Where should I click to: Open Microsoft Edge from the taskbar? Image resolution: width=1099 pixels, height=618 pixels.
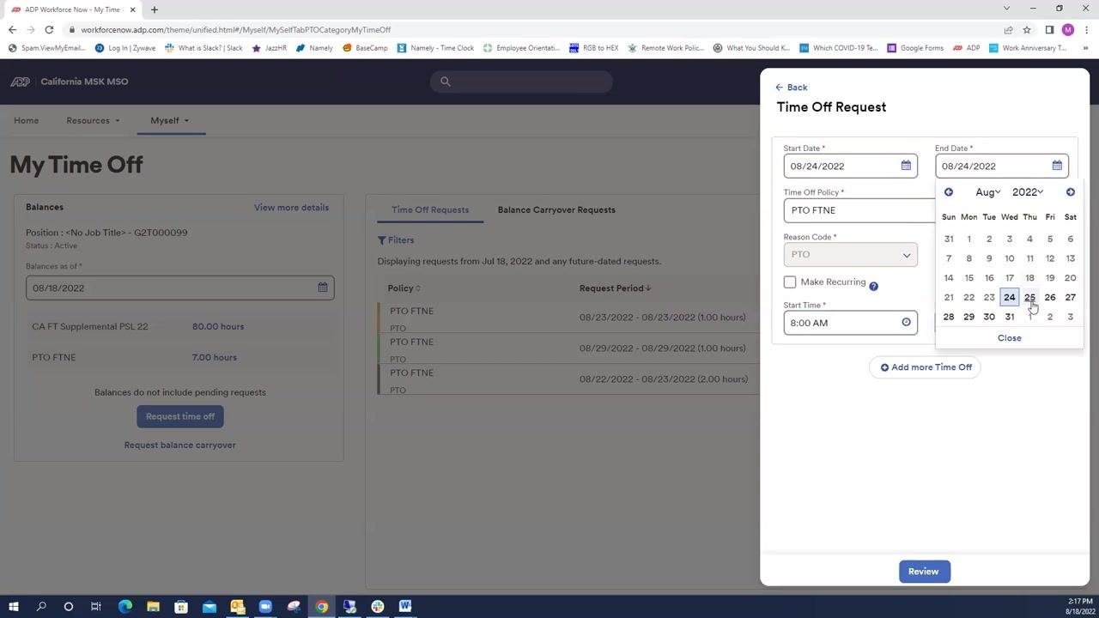(x=125, y=607)
